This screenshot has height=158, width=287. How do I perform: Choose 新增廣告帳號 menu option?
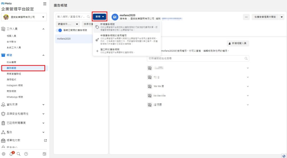tap(127, 27)
